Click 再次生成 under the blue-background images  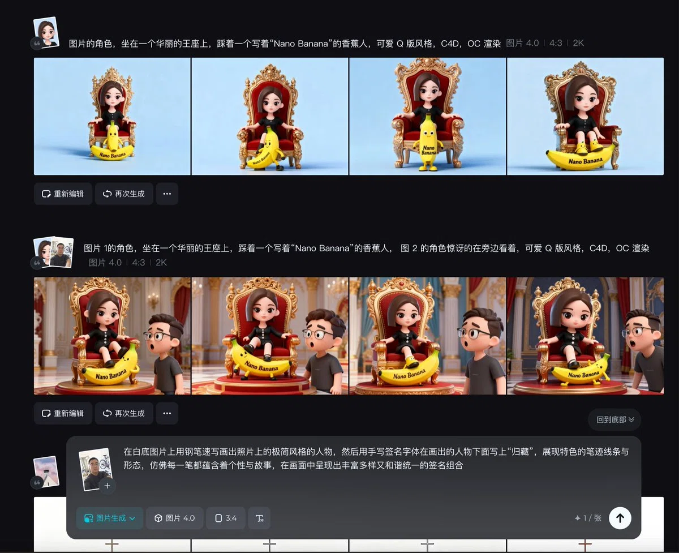(124, 194)
